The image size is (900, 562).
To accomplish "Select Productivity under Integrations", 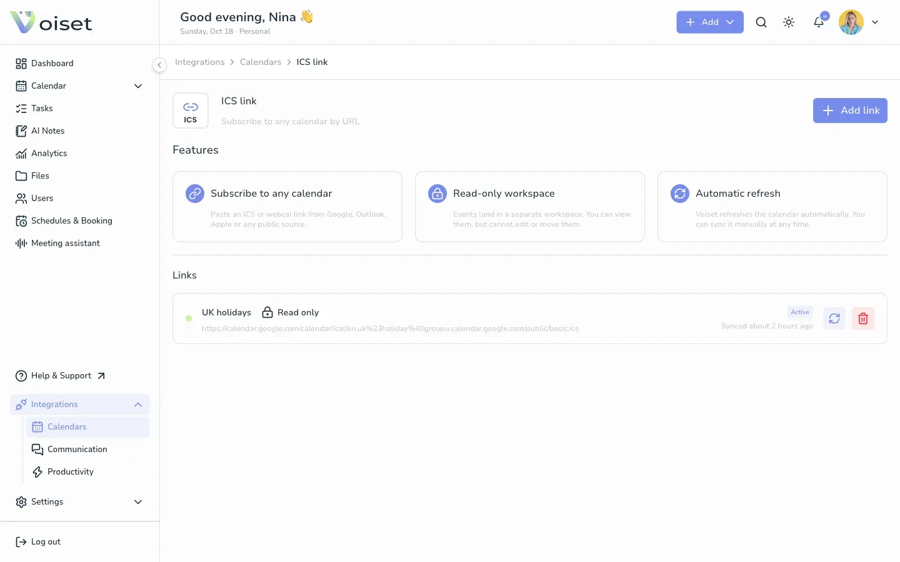I will pos(87,471).
